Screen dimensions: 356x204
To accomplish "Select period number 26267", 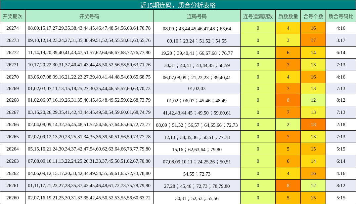I will click(13, 112).
